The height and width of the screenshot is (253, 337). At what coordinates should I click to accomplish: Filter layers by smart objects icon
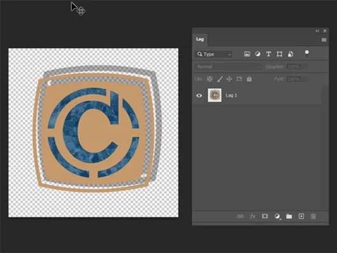tap(291, 54)
